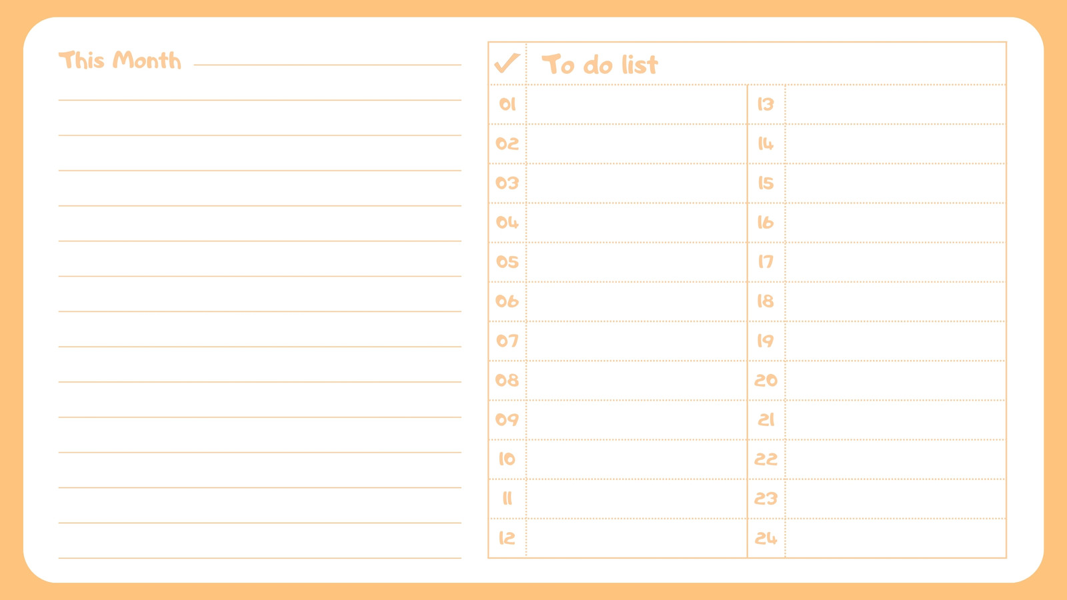Viewport: 1067px width, 600px height.
Task: Click the number 07 label
Action: tap(507, 341)
